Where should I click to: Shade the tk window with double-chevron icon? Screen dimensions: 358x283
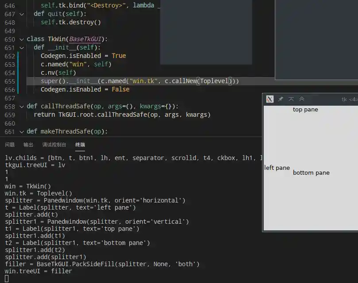302,99
